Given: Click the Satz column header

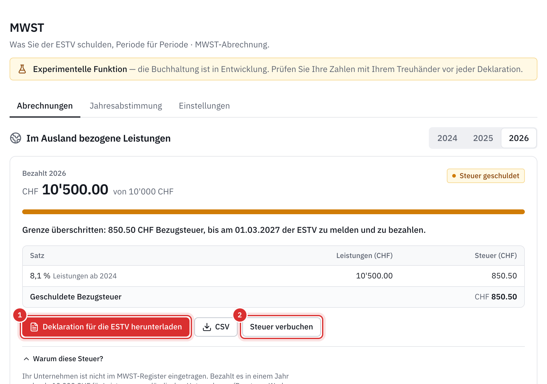Looking at the screenshot, I should click(x=37, y=256).
